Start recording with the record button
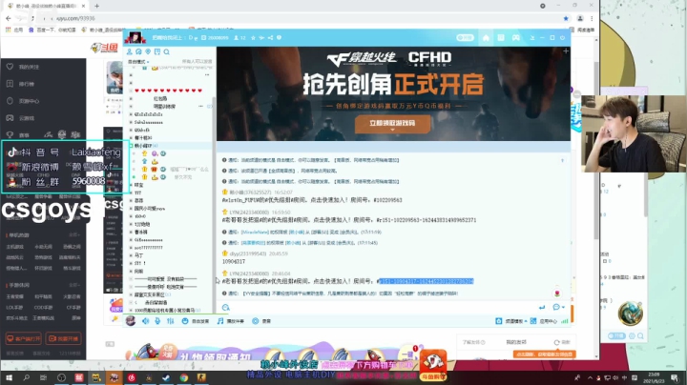Screen dimensions: 687x385 [x=261, y=321]
